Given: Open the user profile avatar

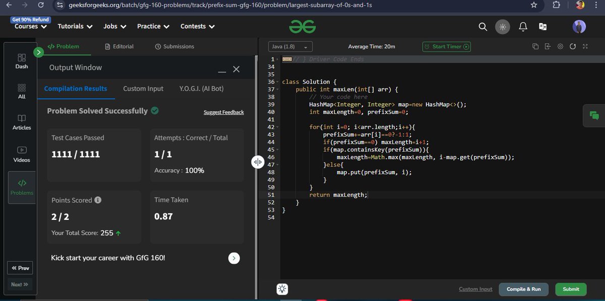Looking at the screenshot, I should pos(579,27).
